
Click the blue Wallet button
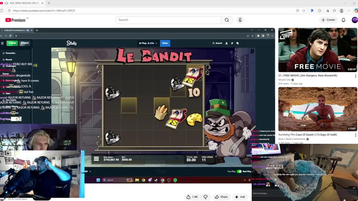pos(165,43)
